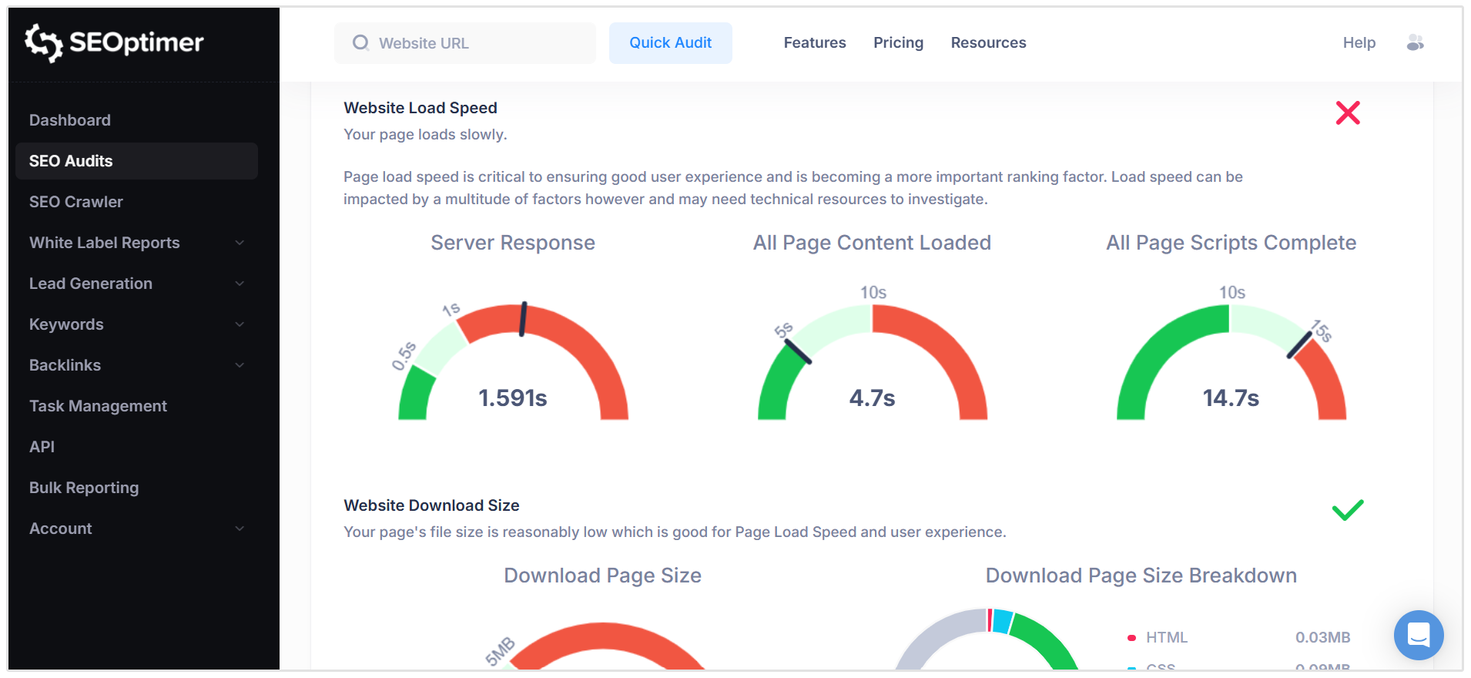
Task: Click the Website Download Size heading
Action: [431, 505]
